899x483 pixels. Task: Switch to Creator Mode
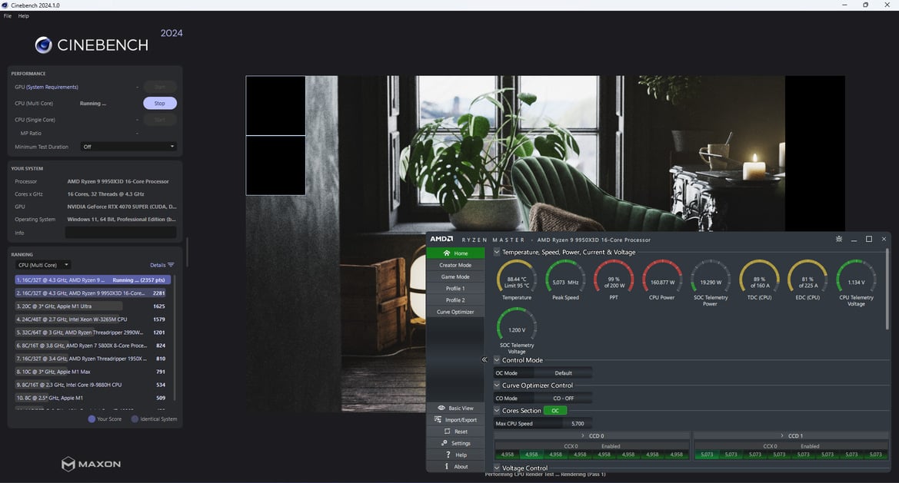pyautogui.click(x=456, y=265)
